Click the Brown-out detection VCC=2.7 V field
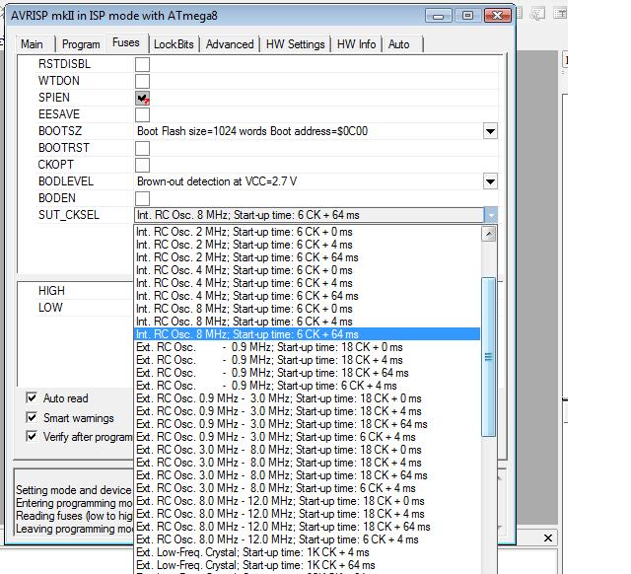Image resolution: width=631 pixels, height=574 pixels. pos(309,181)
